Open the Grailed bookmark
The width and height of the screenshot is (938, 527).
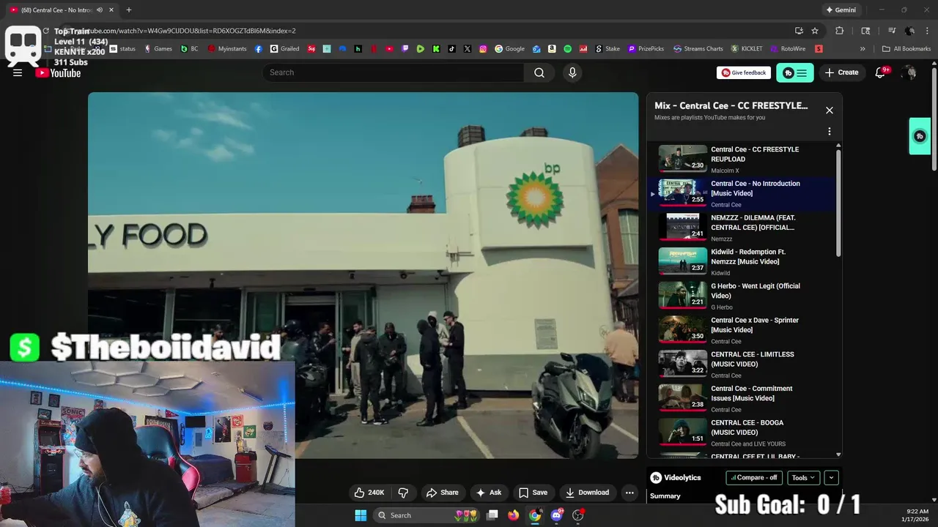pos(285,49)
